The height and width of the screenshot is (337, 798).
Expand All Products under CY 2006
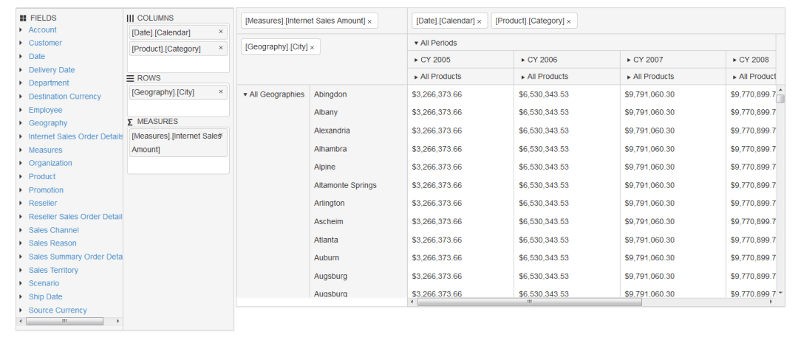coord(523,77)
